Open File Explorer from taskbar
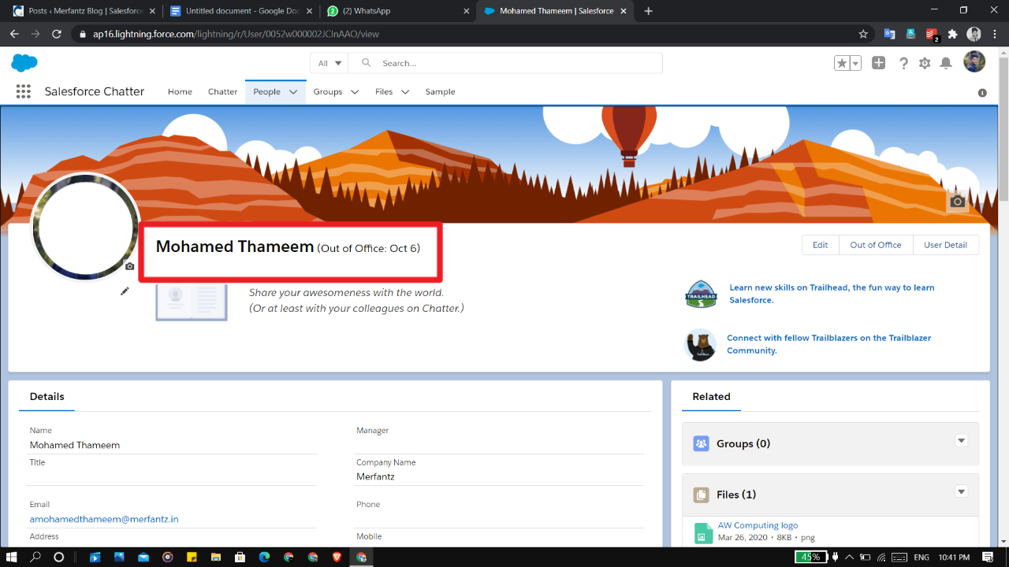This screenshot has height=567, width=1009. pyautogui.click(x=216, y=557)
